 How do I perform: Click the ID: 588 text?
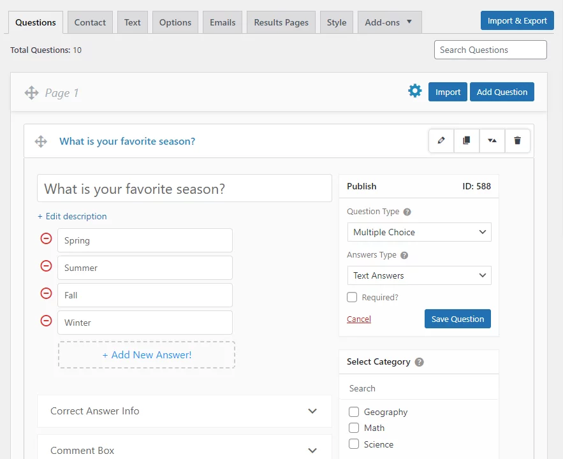pos(476,186)
